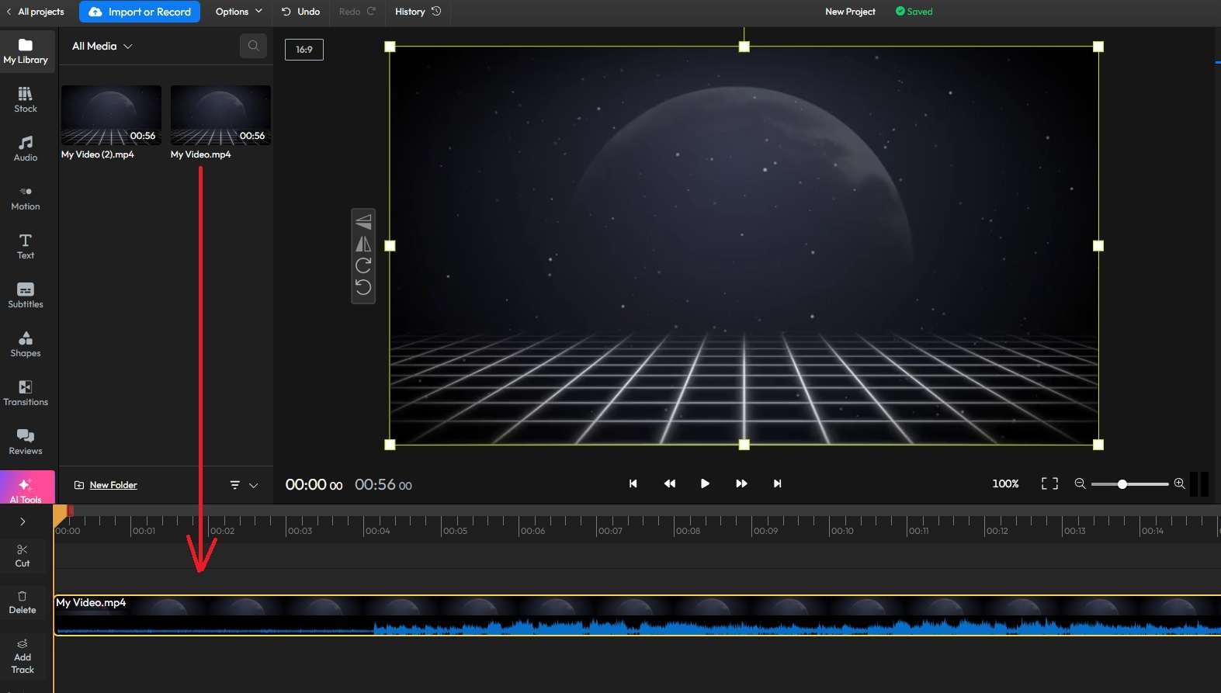Click the 100% zoom level
Viewport: 1221px width, 693px height.
tap(1005, 483)
